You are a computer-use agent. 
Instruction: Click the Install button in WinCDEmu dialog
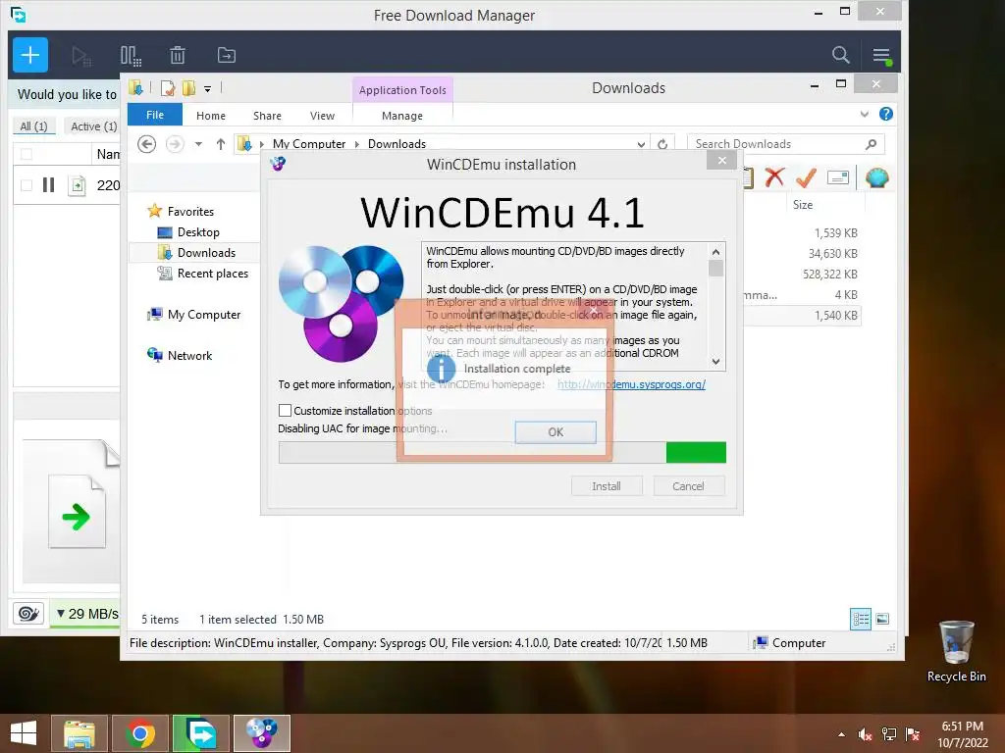(607, 486)
